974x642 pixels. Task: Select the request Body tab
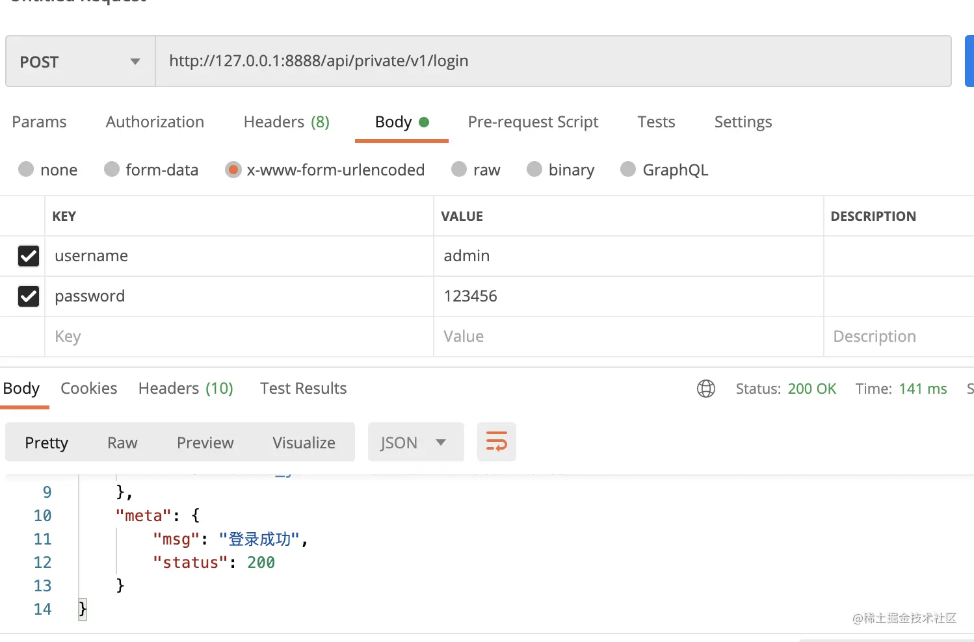tap(402, 122)
